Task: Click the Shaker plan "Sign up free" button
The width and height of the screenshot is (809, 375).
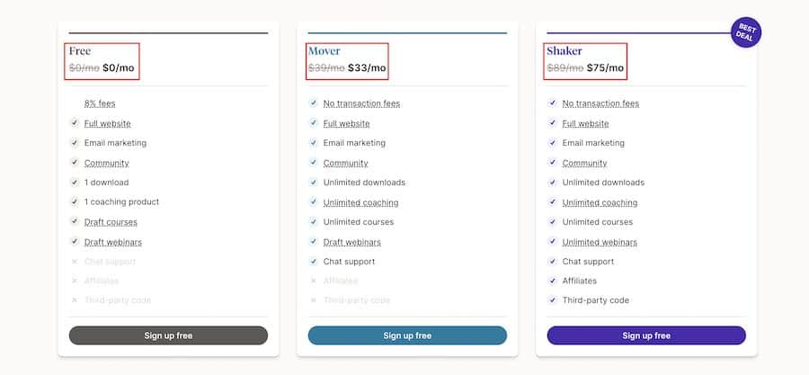Action: click(x=646, y=335)
